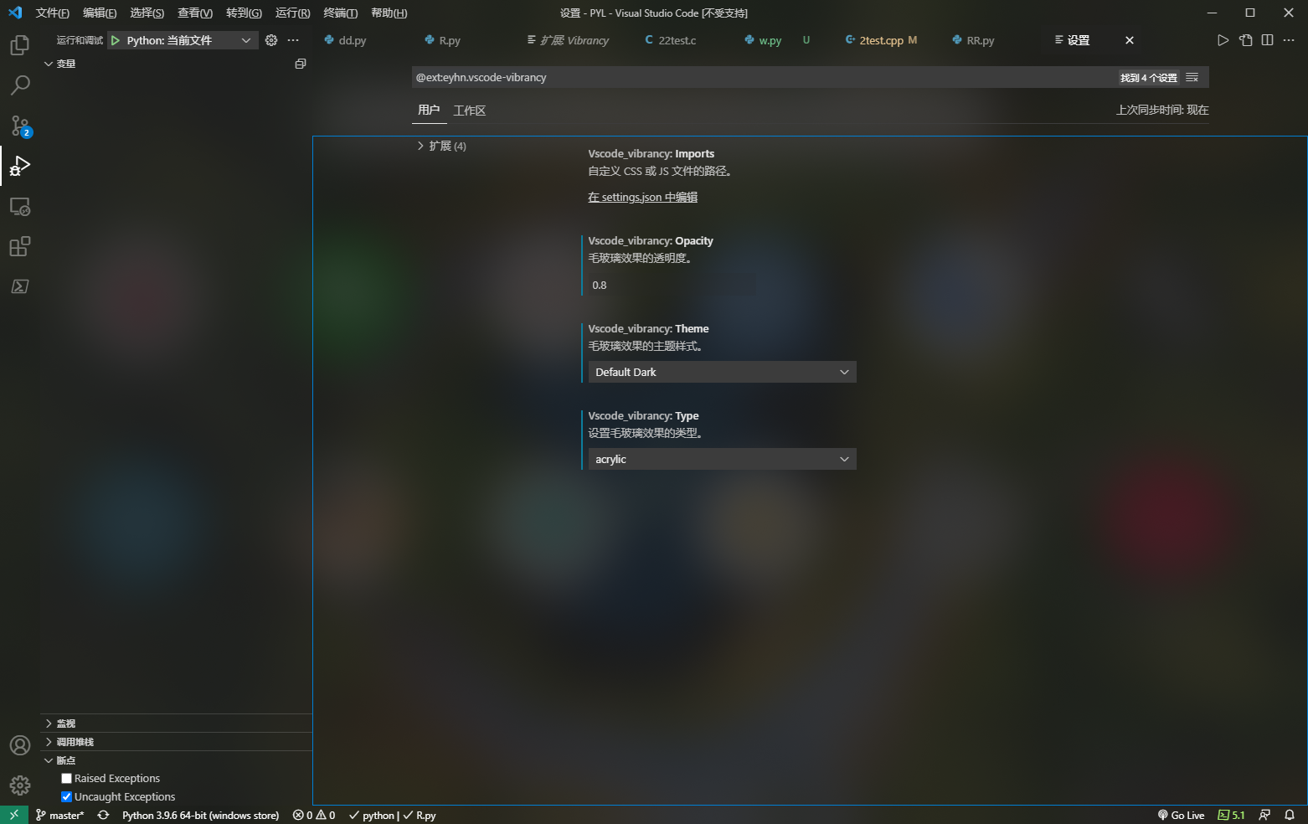This screenshot has height=824, width=1308.
Task: Enable Raised Exceptions breakpoint checkbox
Action: tap(67, 779)
